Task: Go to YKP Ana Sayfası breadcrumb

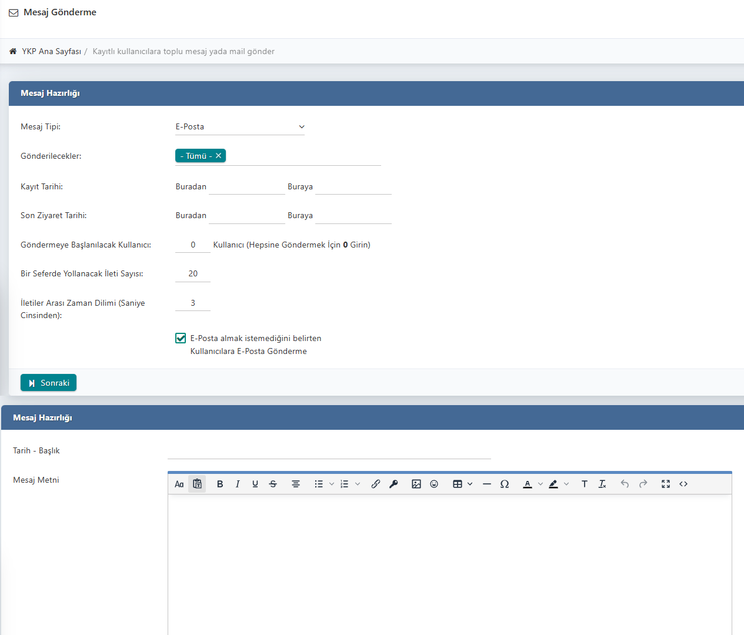Action: tap(51, 52)
